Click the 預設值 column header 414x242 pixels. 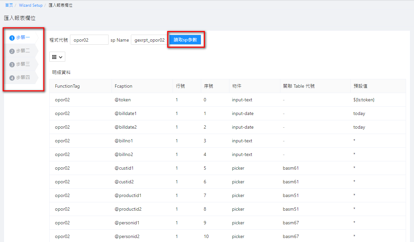click(x=360, y=86)
